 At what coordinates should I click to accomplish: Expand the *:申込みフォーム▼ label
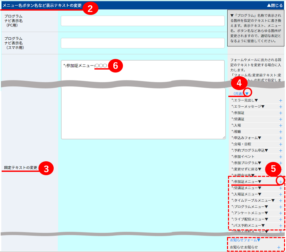[x=246, y=138]
